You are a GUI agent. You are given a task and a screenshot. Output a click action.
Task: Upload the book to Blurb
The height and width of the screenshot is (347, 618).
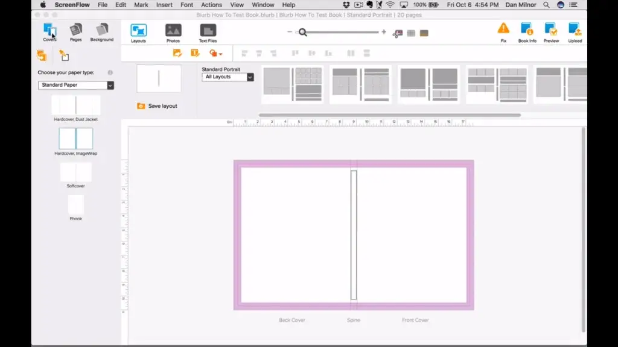tap(574, 30)
